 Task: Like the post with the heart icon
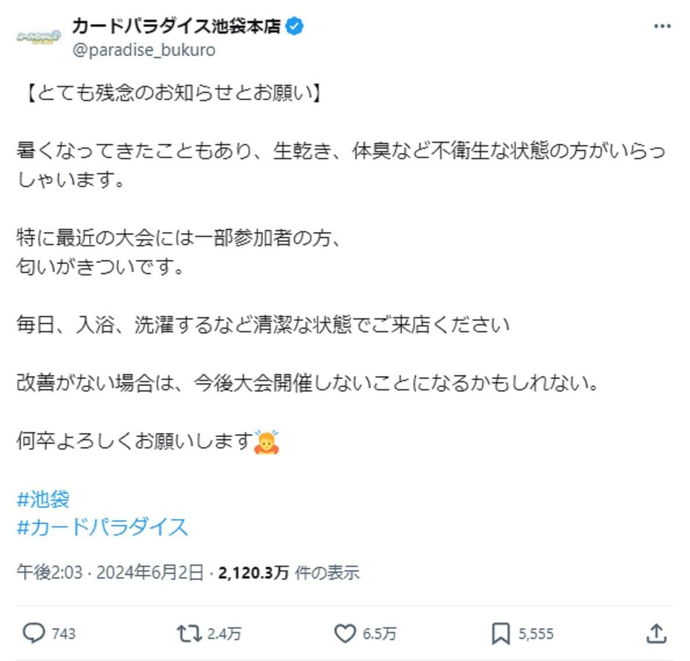pyautogui.click(x=345, y=633)
